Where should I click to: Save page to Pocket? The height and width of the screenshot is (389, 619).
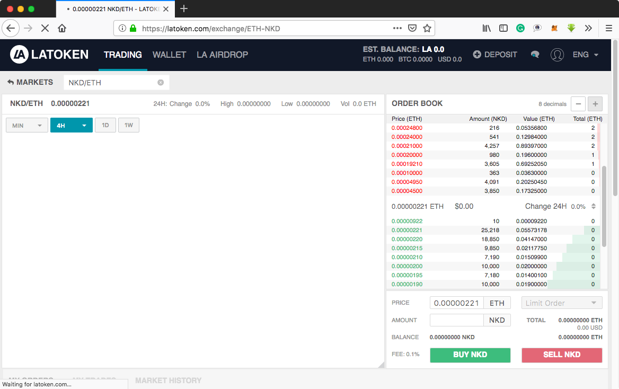pyautogui.click(x=412, y=28)
